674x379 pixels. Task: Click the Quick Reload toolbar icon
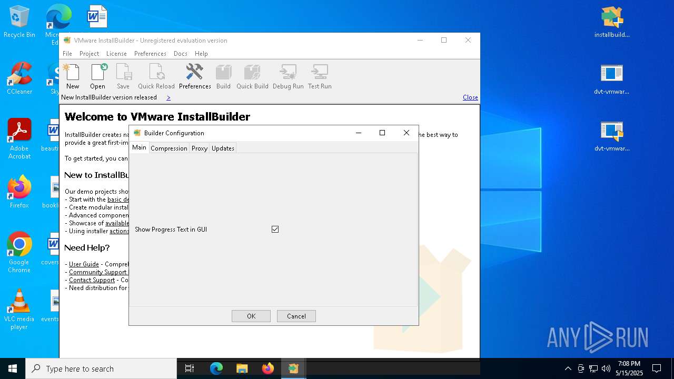(x=156, y=76)
